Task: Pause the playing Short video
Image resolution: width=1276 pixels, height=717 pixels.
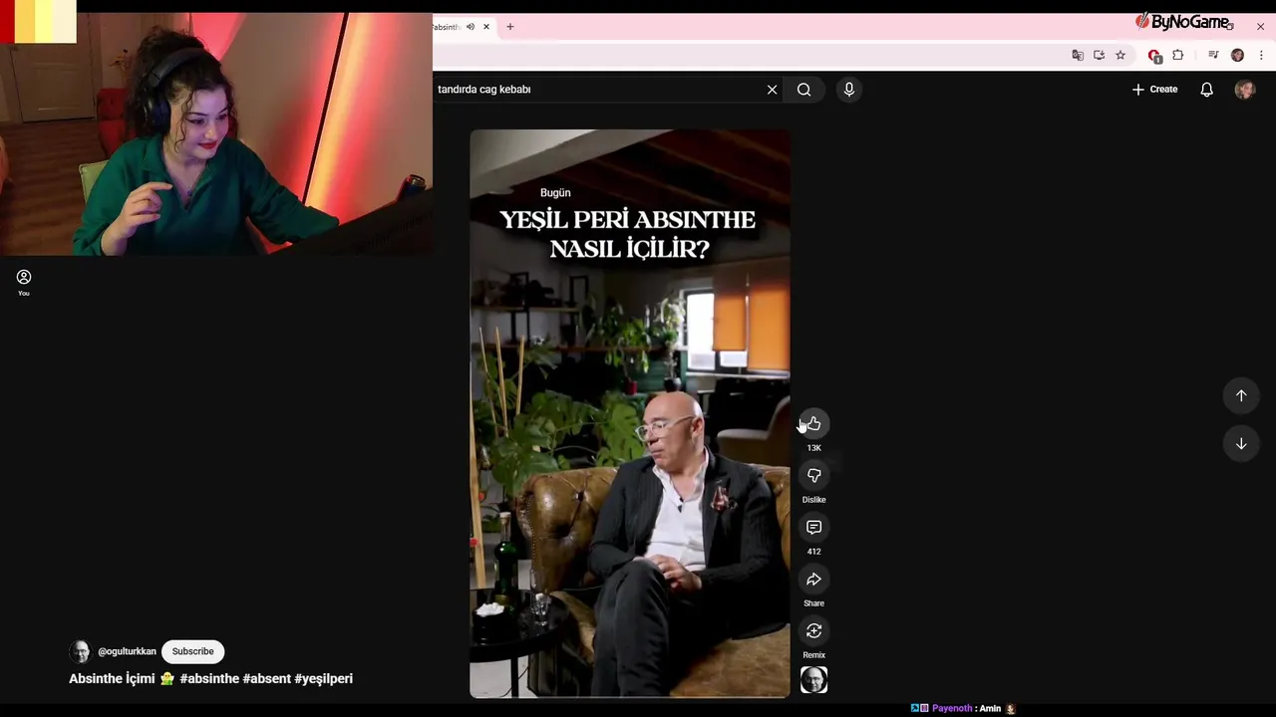Action: [630, 413]
